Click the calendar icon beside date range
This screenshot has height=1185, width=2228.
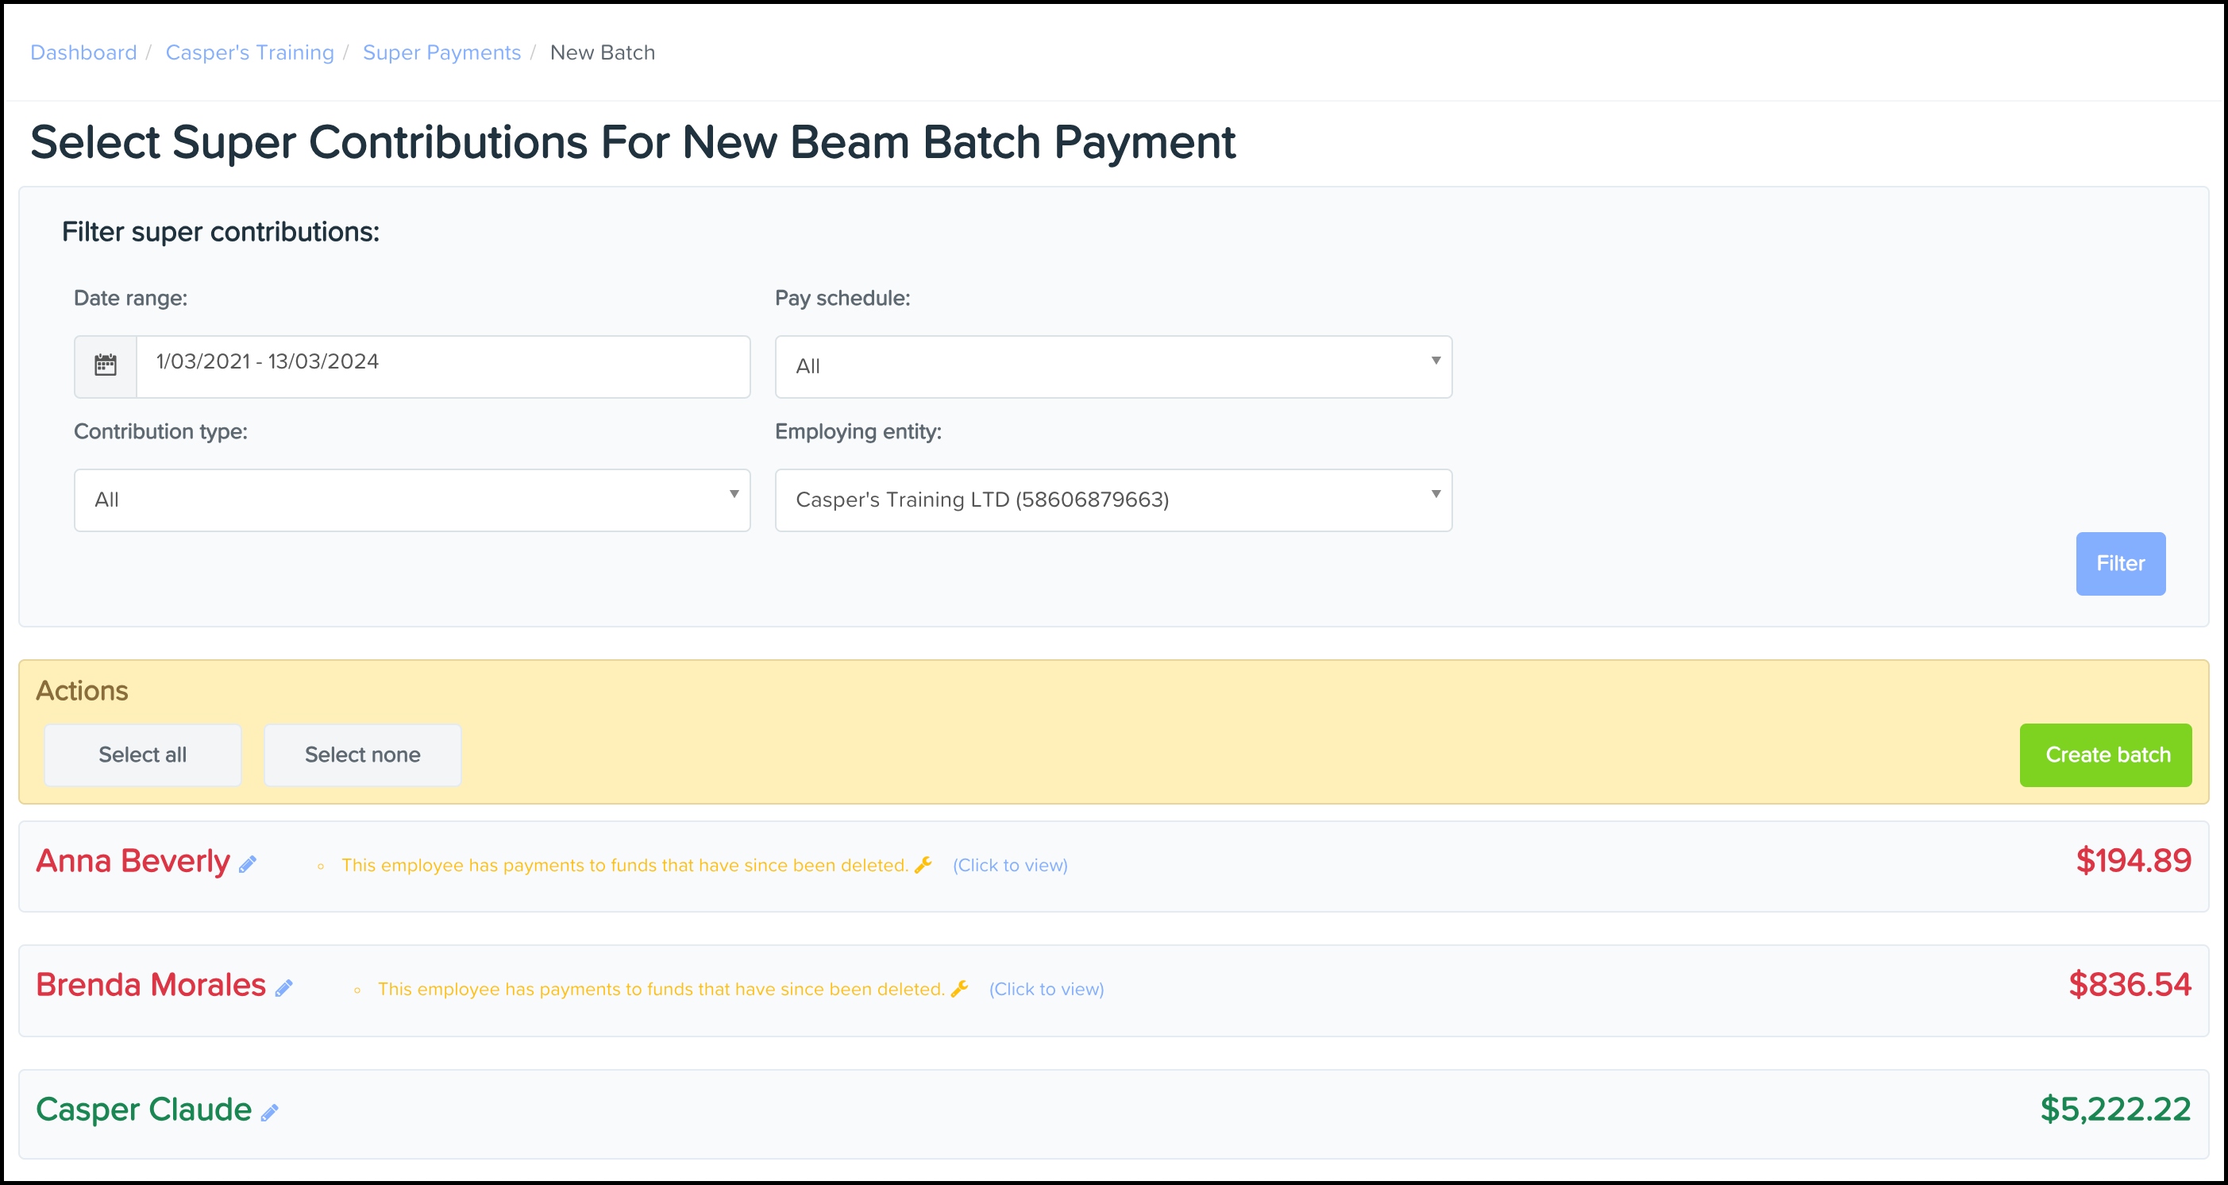(x=106, y=365)
